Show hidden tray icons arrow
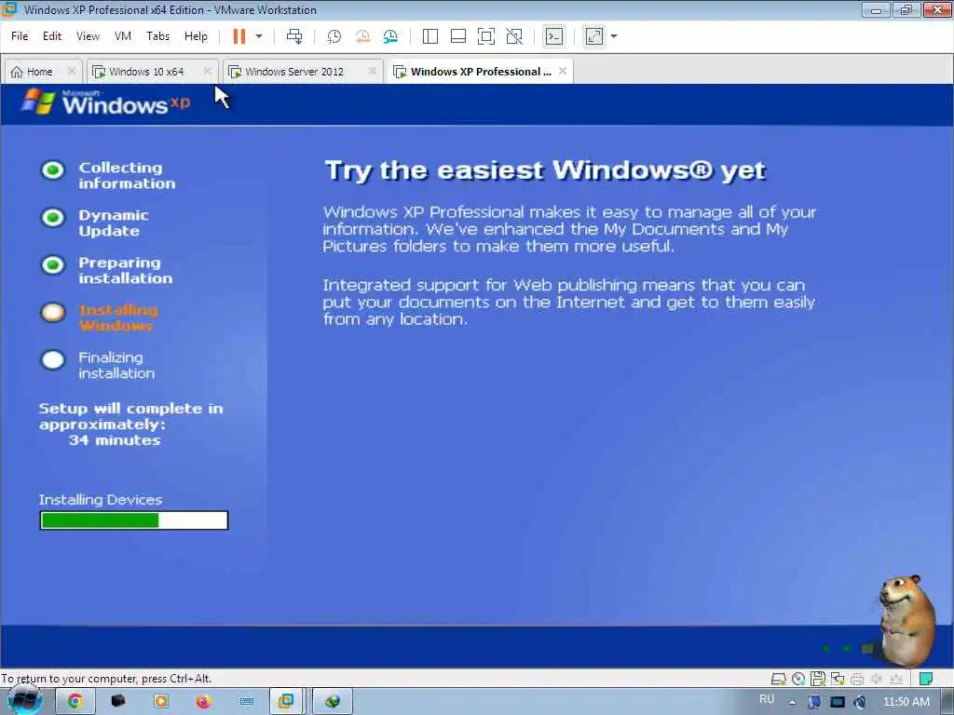The height and width of the screenshot is (715, 954). pos(792,702)
